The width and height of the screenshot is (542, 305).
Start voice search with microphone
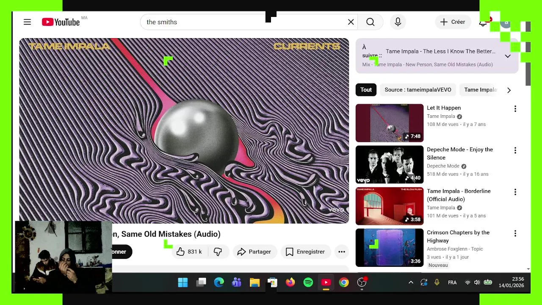pos(398,22)
